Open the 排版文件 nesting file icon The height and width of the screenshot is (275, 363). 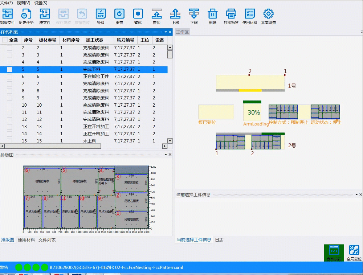8,16
